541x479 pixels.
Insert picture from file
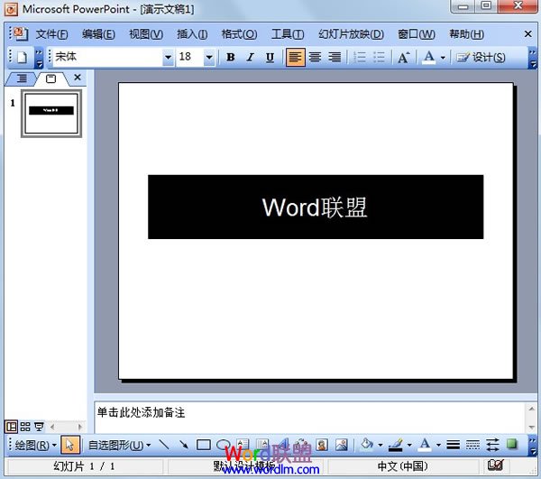(x=342, y=445)
